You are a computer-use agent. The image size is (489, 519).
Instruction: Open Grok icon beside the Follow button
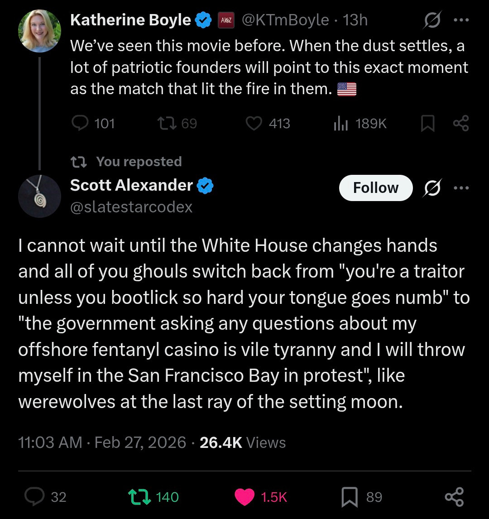431,188
